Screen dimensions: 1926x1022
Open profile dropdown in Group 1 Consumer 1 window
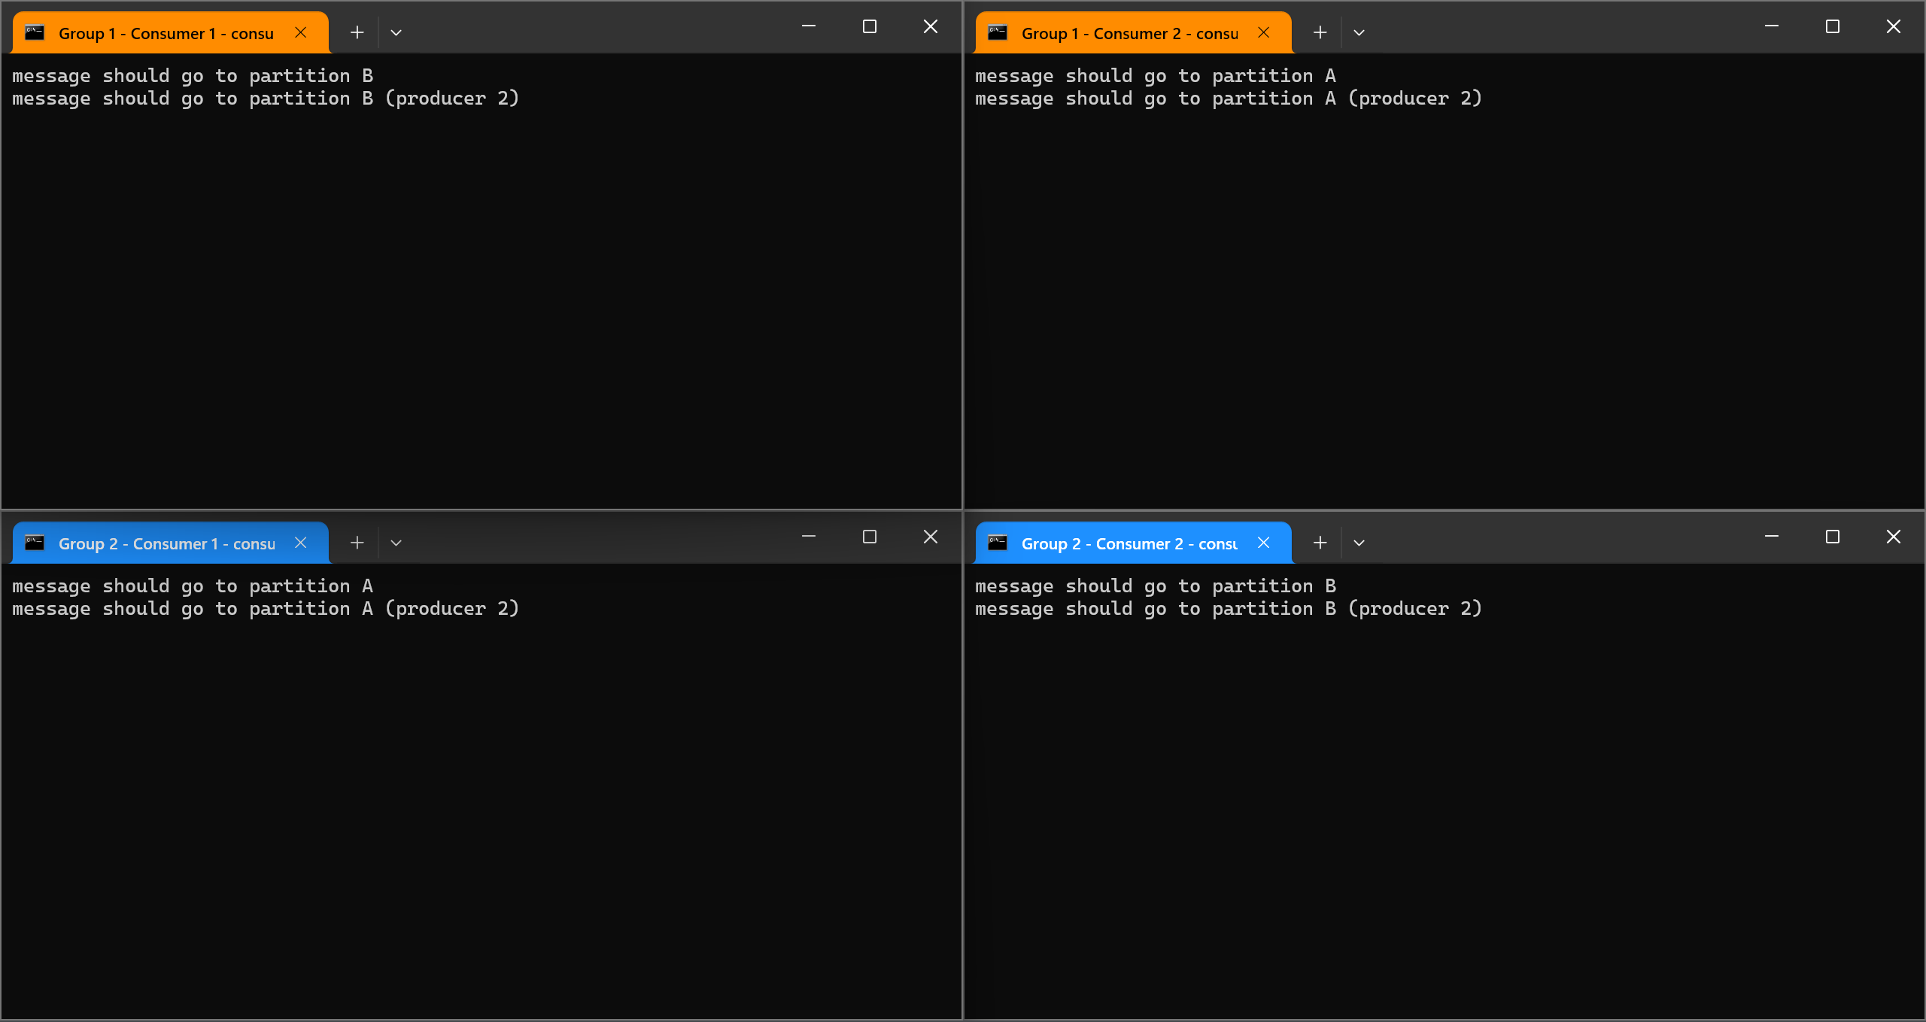(x=396, y=32)
